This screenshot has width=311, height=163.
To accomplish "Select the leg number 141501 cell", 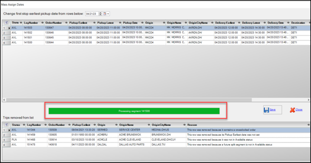I will click(x=33, y=38).
